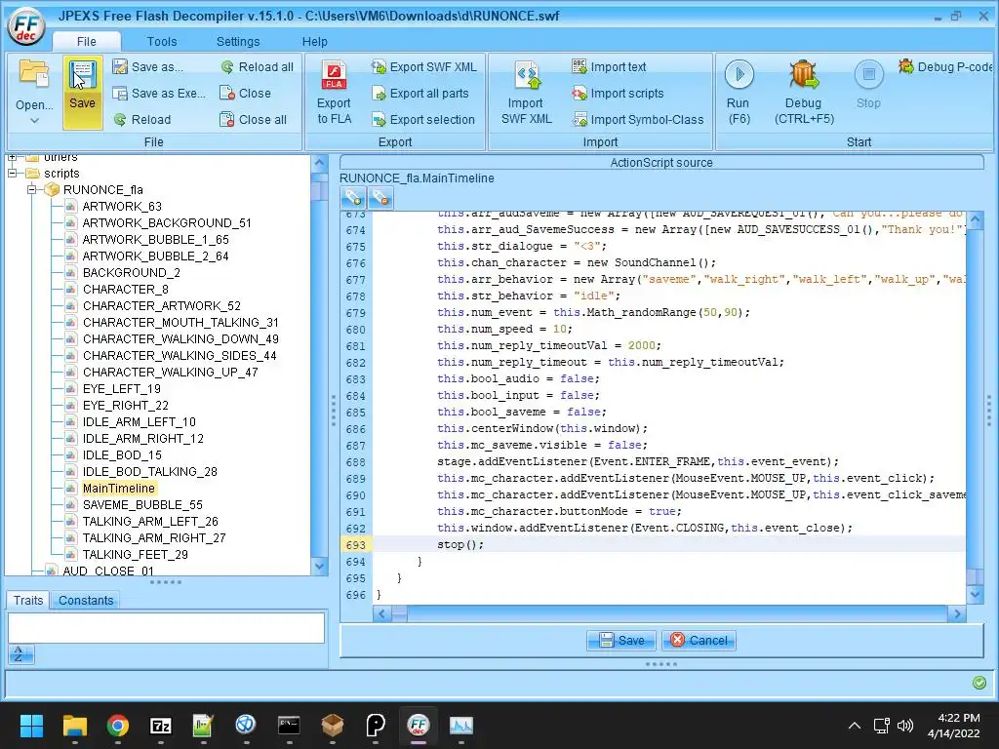
Task: Select ARTWORK_BACKGROUND_51 script
Action: pyautogui.click(x=166, y=223)
